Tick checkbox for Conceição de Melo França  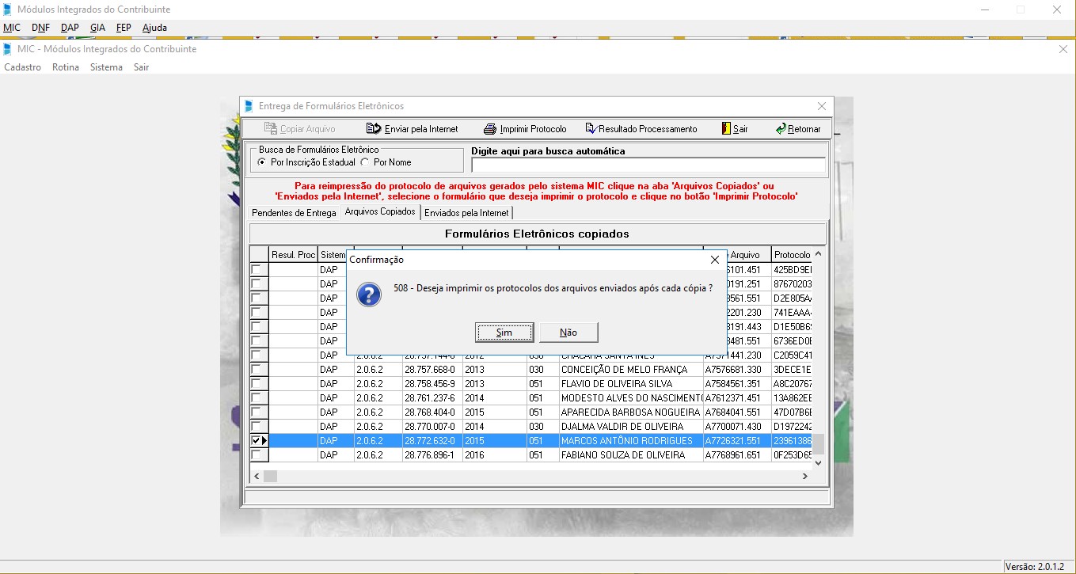[257, 370]
